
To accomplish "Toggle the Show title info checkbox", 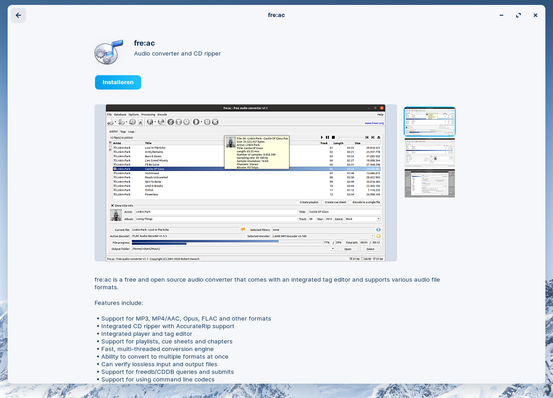I will (x=112, y=206).
